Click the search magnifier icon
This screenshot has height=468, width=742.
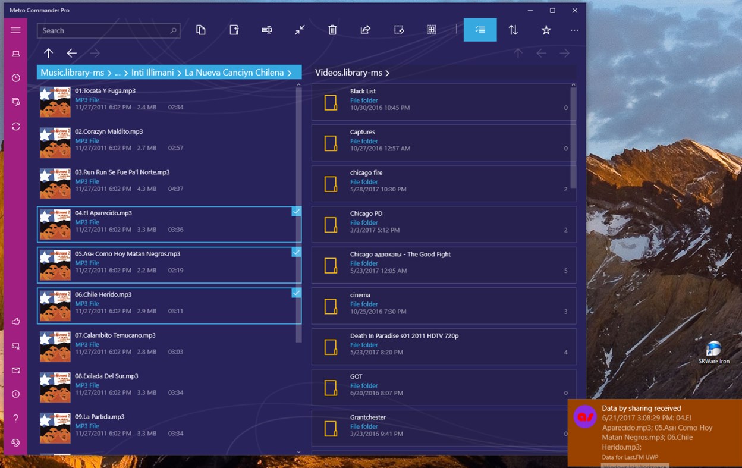[x=173, y=30]
